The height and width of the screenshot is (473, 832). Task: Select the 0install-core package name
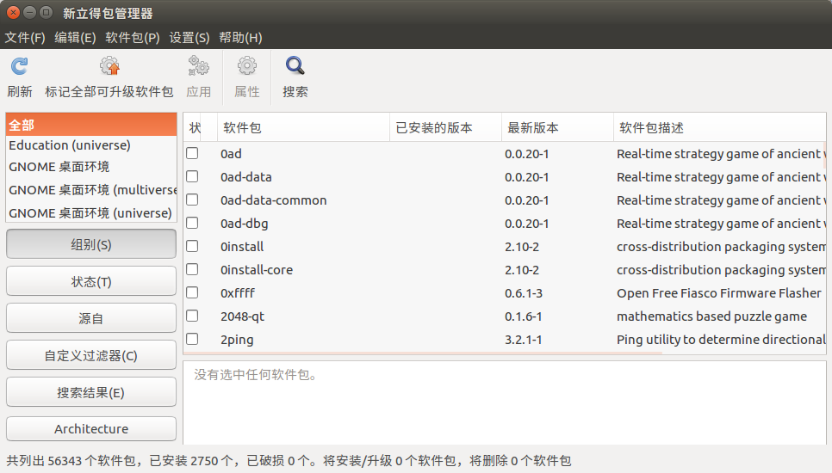257,270
